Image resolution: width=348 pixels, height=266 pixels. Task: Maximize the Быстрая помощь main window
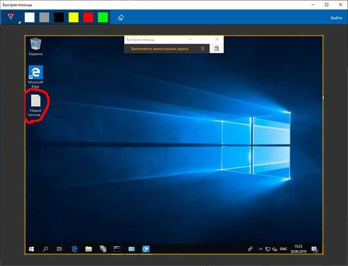tap(327, 4)
